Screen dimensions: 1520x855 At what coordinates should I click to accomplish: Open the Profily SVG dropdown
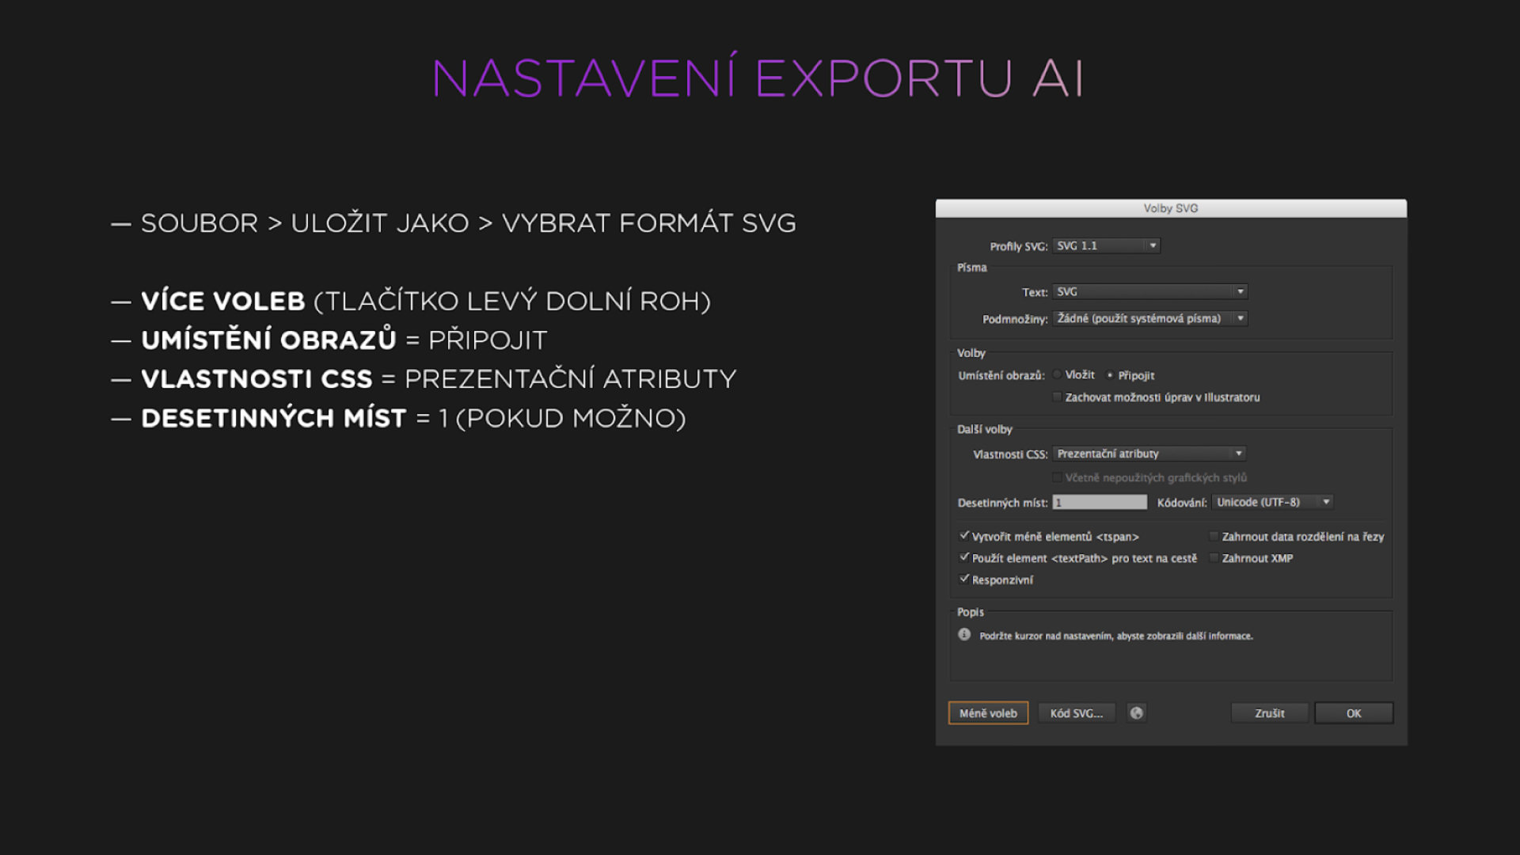tap(1106, 245)
